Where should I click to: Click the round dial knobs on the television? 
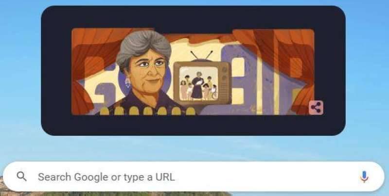coord(224,74)
